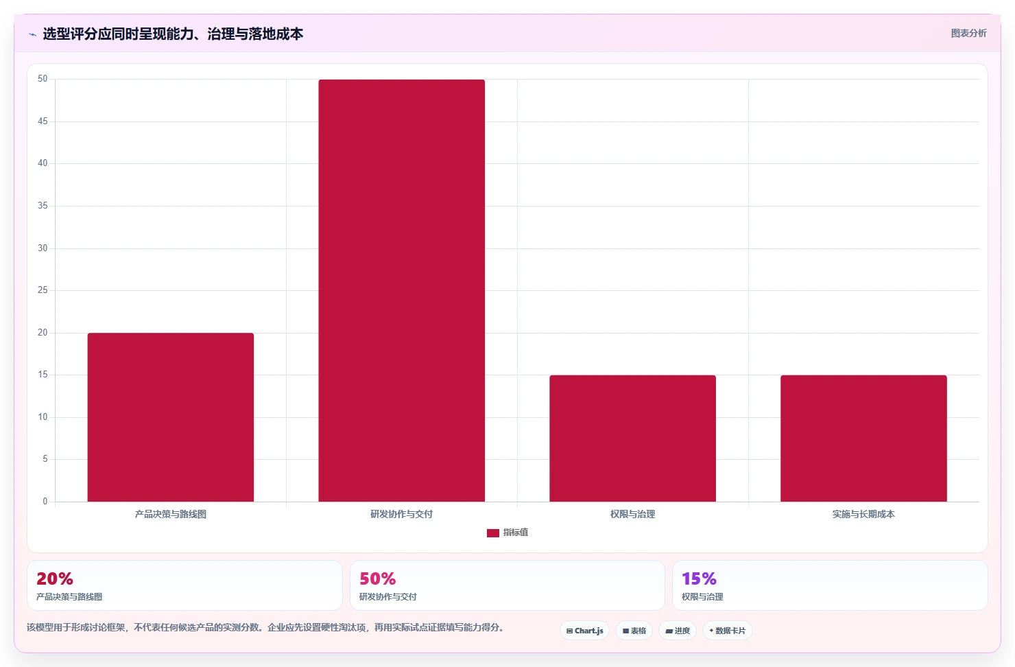The image size is (1015, 667).
Task: Click the footnote text starting 该模型用于形成讨论框架
Action: click(267, 627)
